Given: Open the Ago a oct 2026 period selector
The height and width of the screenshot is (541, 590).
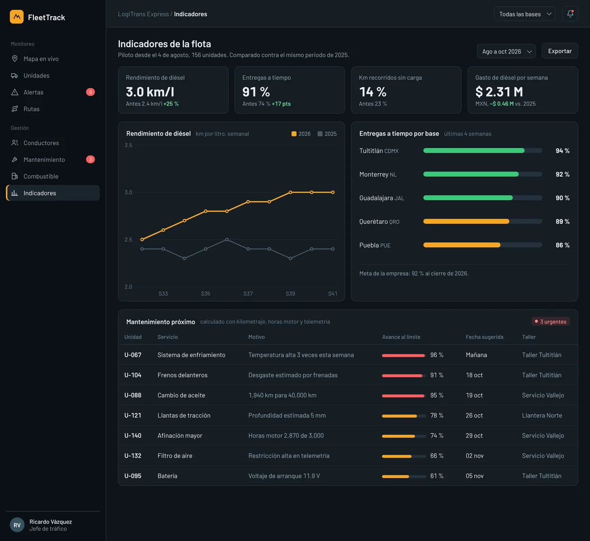Looking at the screenshot, I should click(506, 51).
